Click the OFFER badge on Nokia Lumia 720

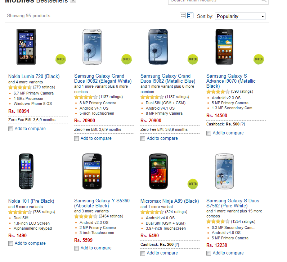coord(60,59)
